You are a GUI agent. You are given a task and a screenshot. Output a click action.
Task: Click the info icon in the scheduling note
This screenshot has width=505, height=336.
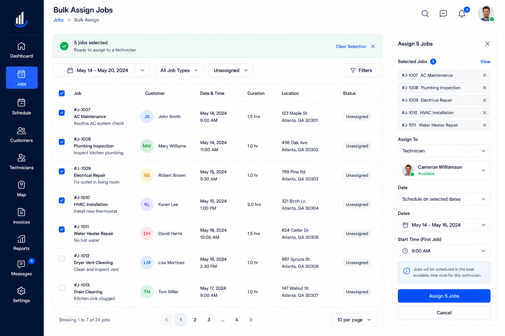[407, 271]
